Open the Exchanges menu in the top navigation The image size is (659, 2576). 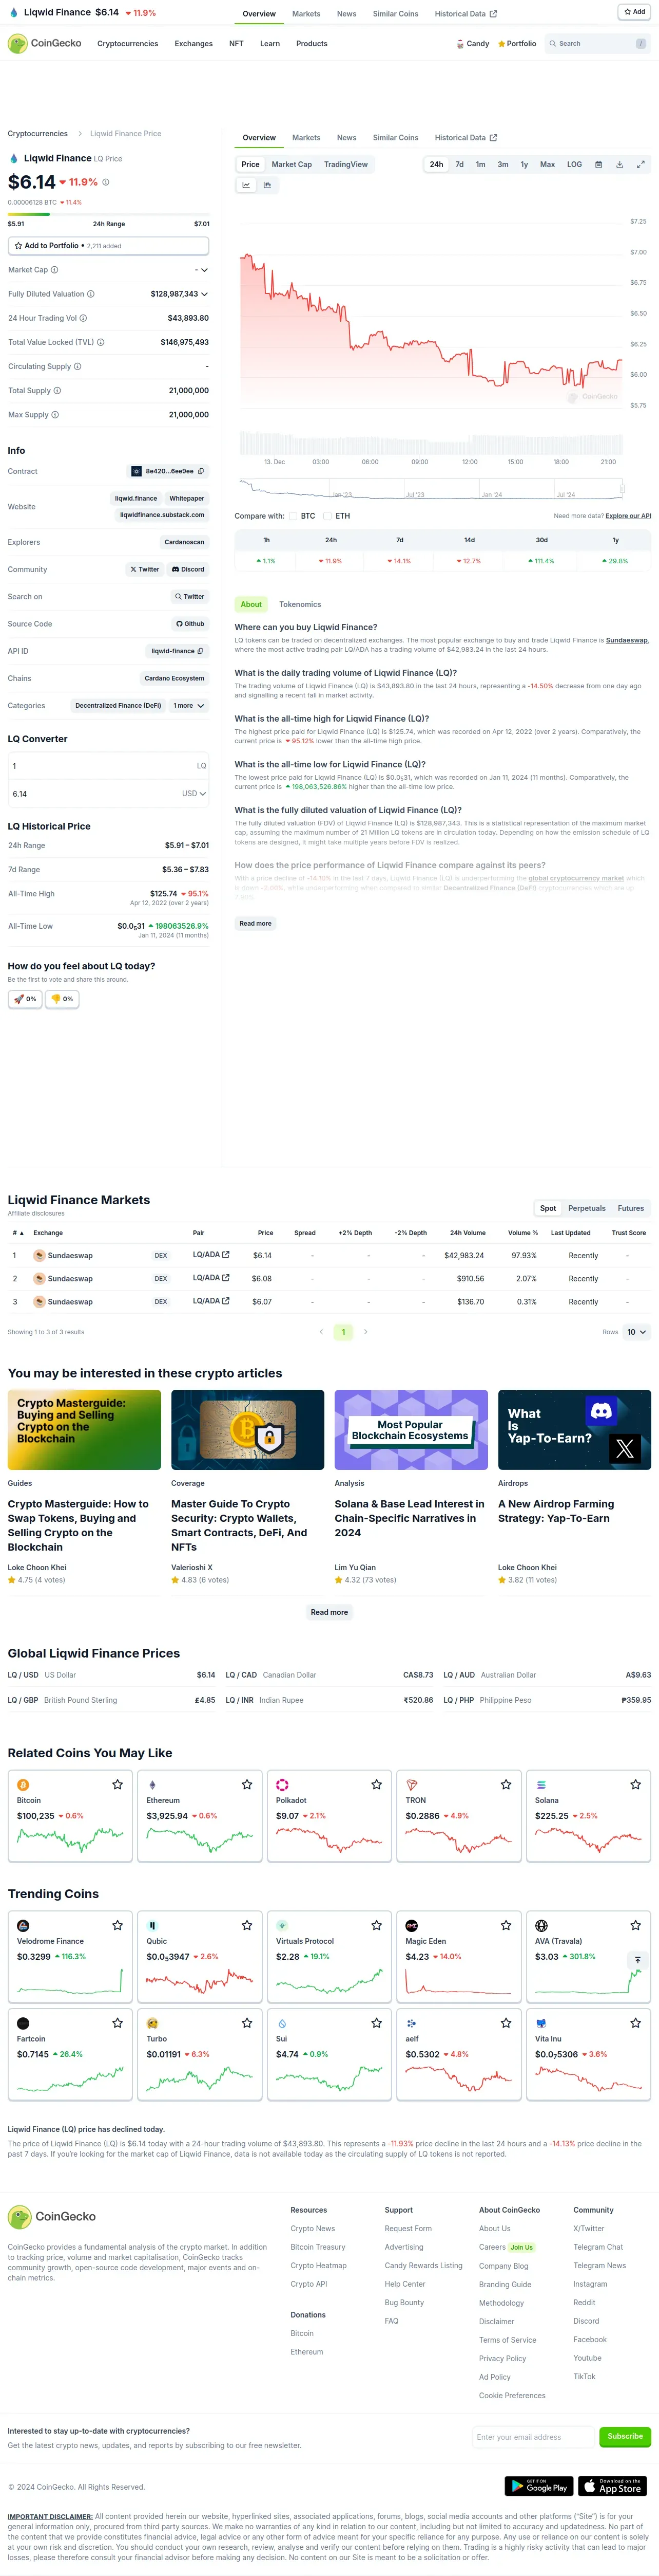coord(193,44)
